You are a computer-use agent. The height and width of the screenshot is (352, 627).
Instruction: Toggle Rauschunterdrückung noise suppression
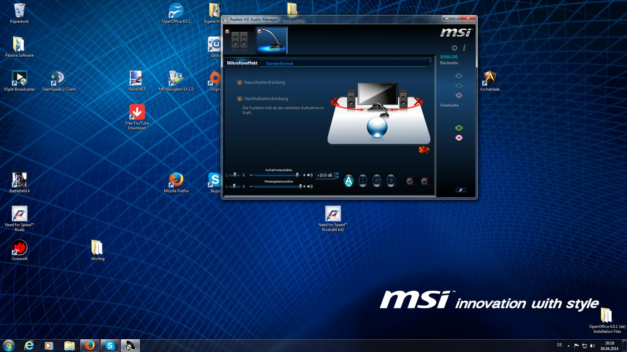click(239, 83)
